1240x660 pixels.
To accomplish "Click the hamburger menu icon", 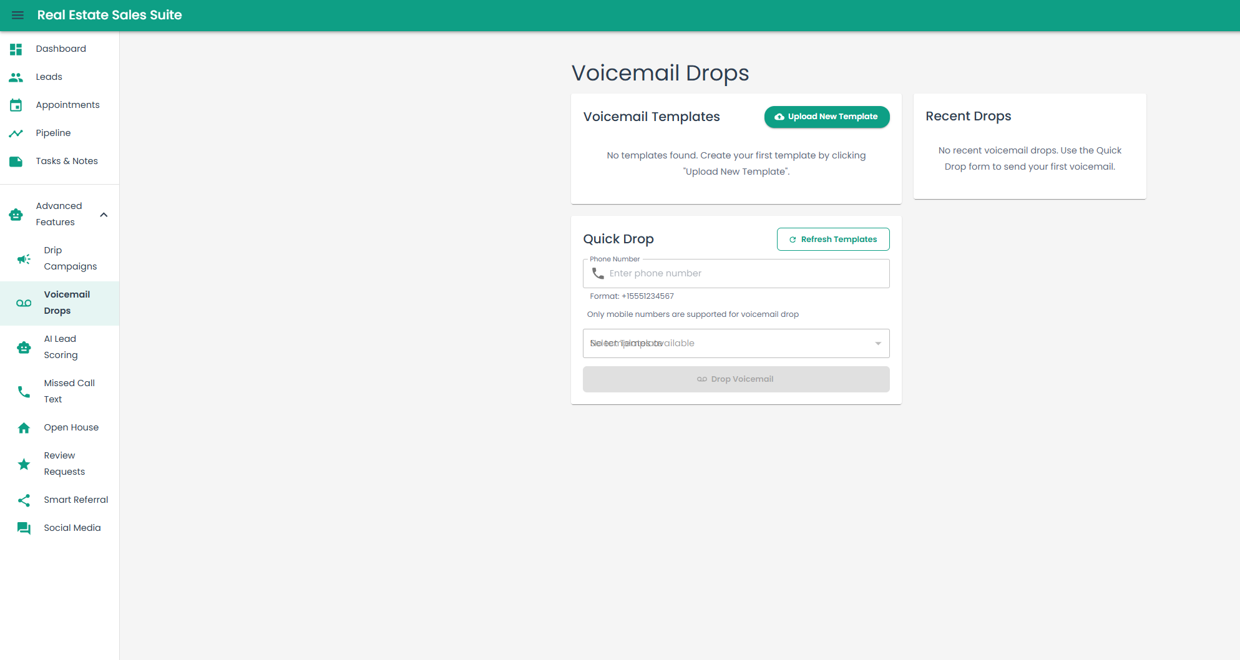I will coord(17,15).
